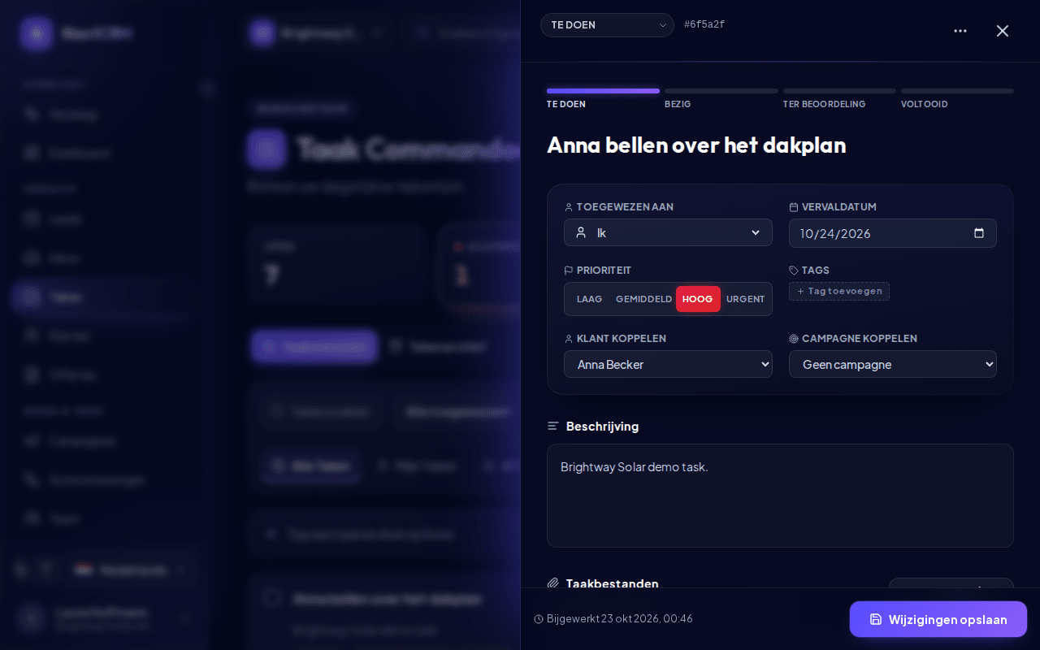Expand the Toegewezen aan dropdown
Image resolution: width=1040 pixels, height=650 pixels.
[668, 232]
